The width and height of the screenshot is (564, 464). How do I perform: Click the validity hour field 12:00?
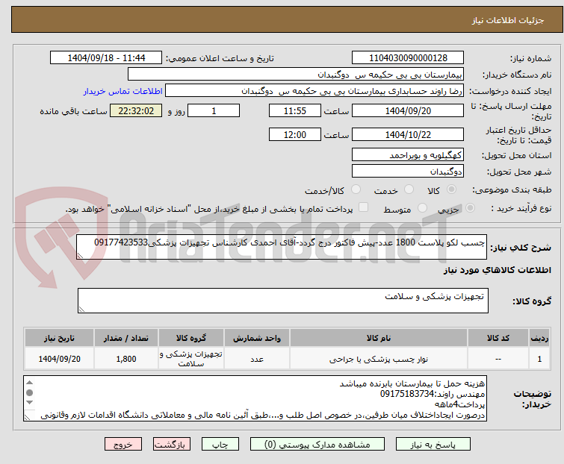[x=295, y=135]
